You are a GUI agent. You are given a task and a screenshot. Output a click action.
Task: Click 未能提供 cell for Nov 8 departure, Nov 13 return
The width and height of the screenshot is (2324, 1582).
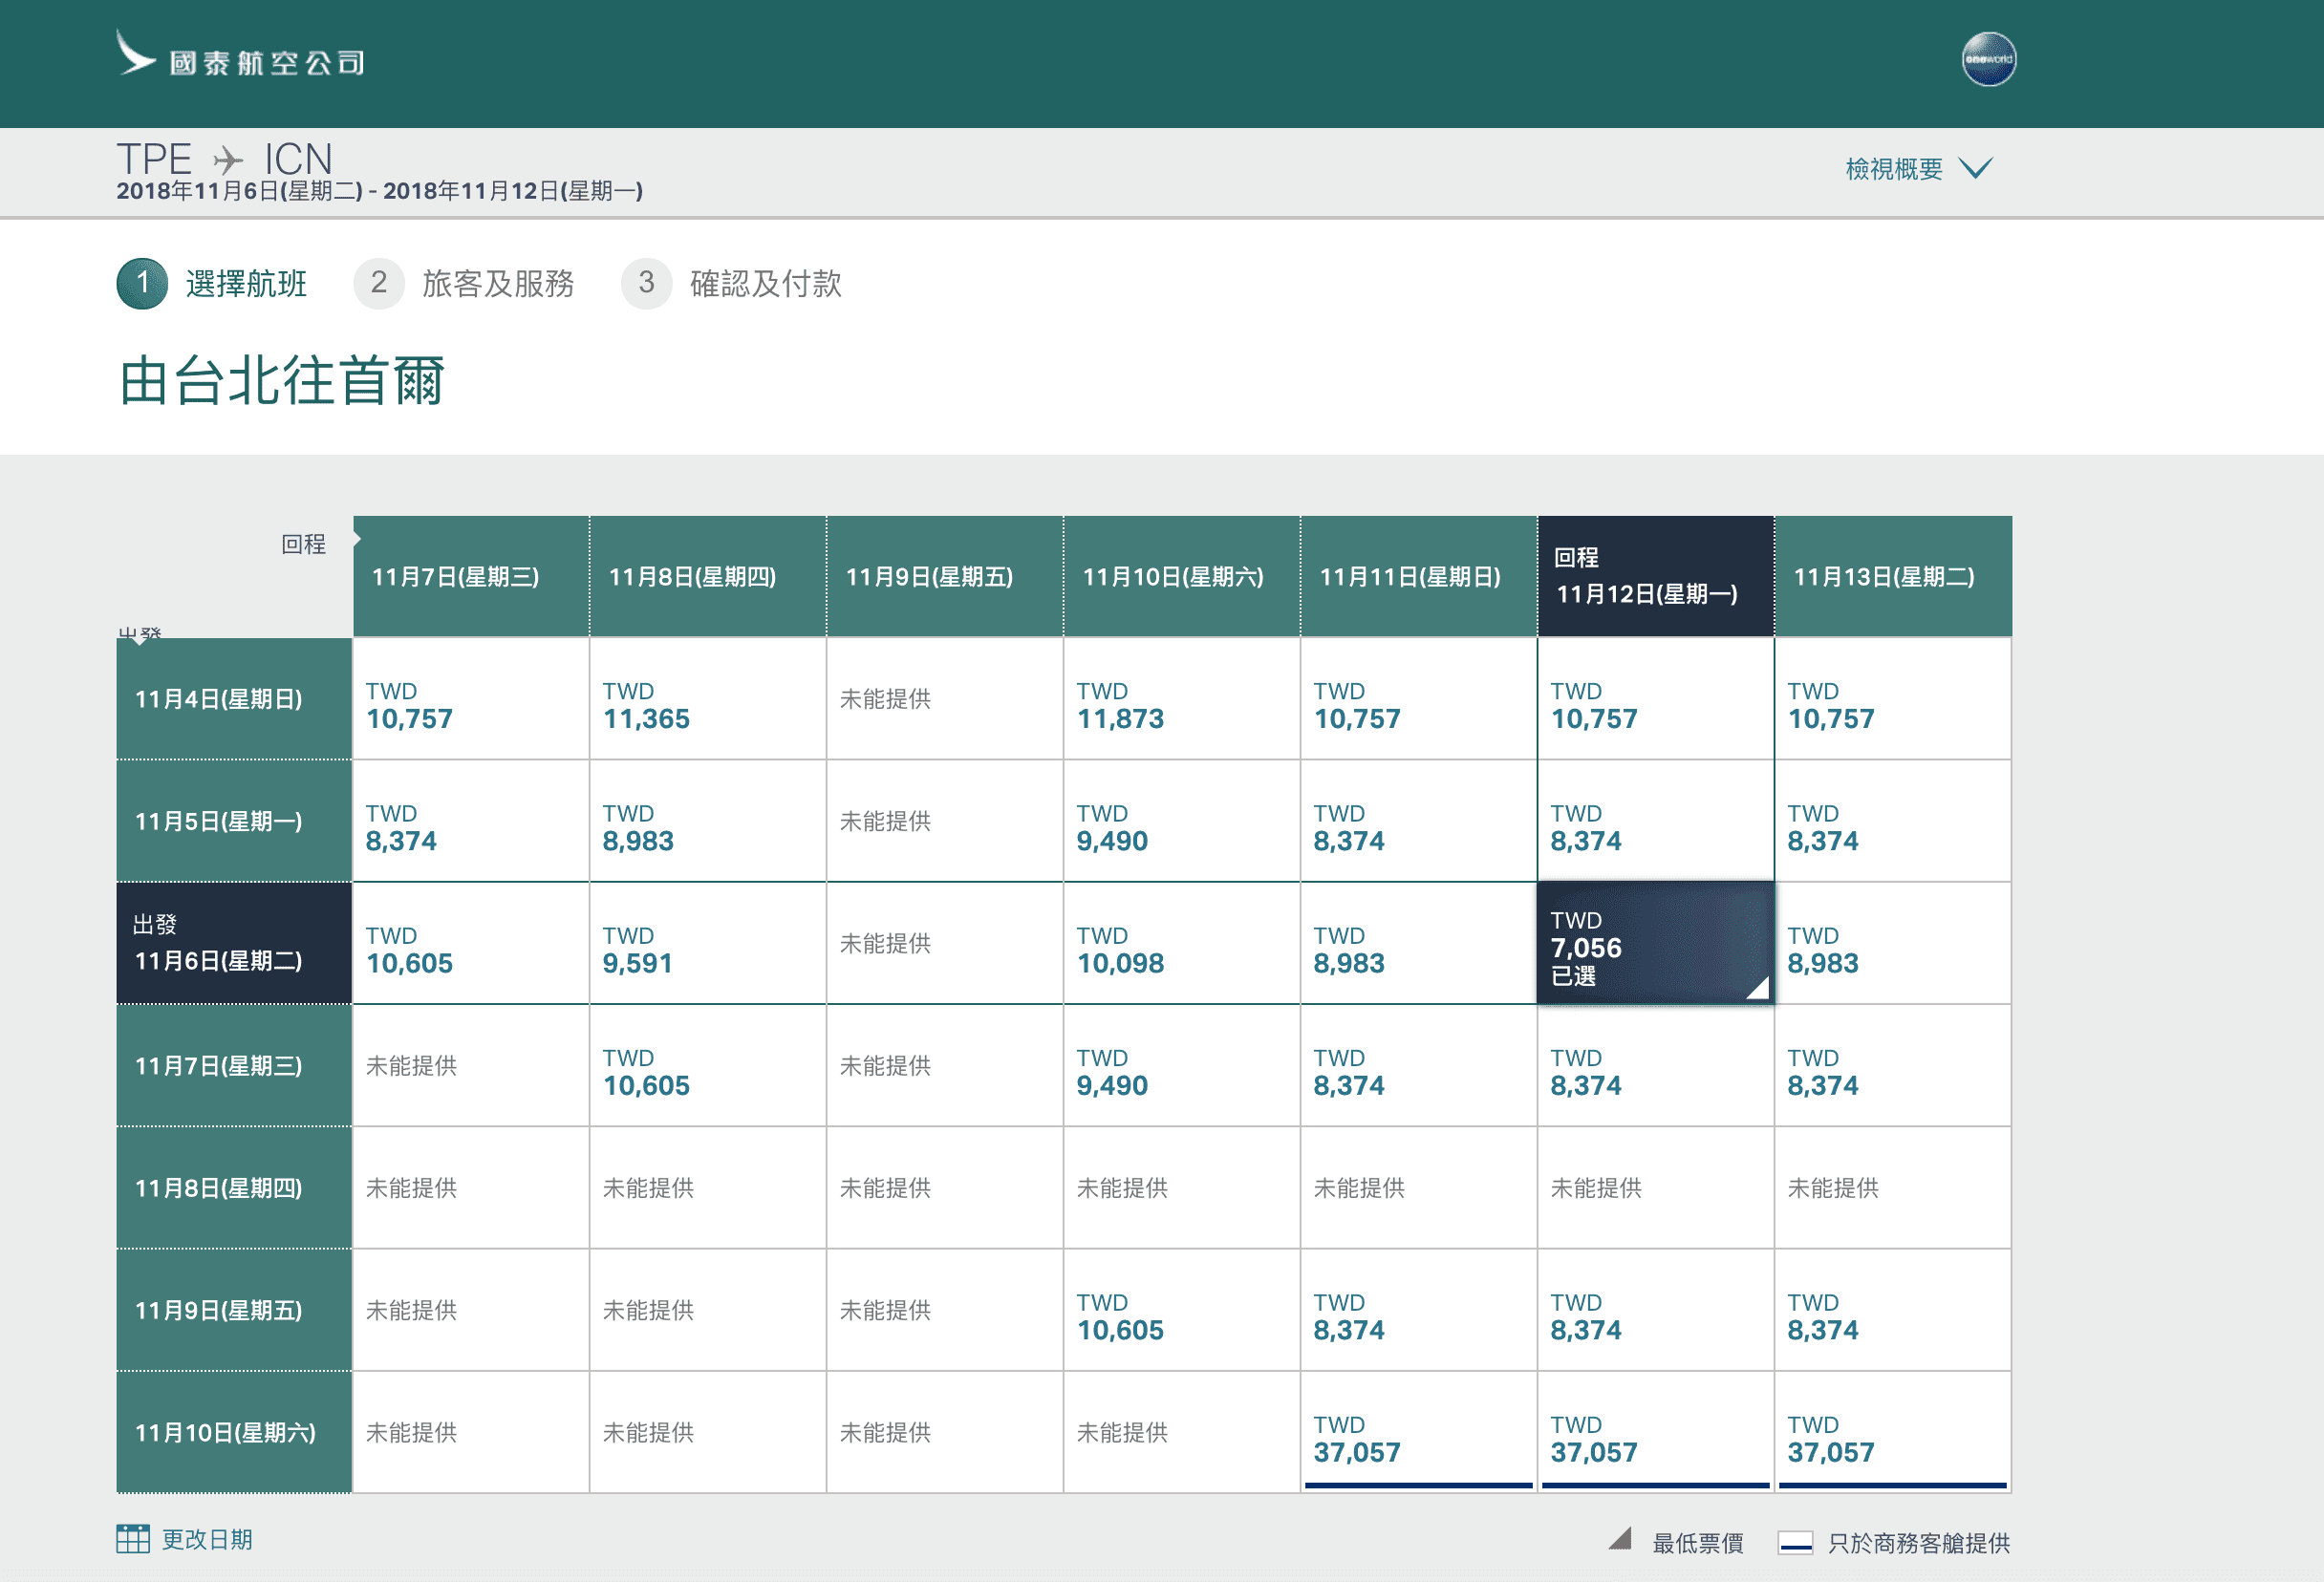[x=1893, y=1188]
